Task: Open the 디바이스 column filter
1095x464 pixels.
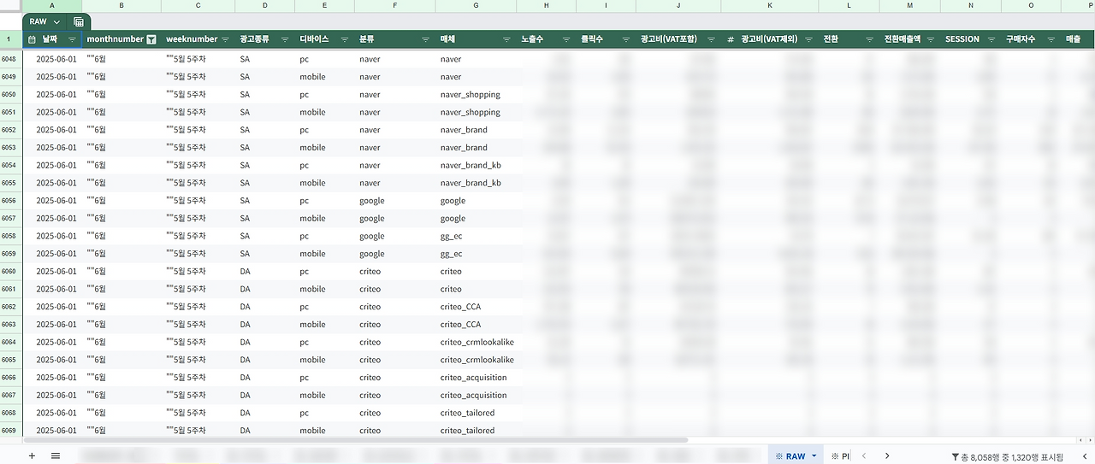Action: pos(344,39)
